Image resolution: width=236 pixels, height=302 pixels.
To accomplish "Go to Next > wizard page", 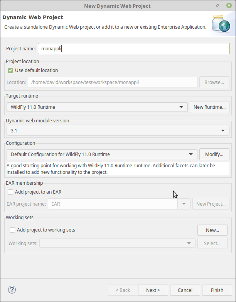I will click(153, 290).
